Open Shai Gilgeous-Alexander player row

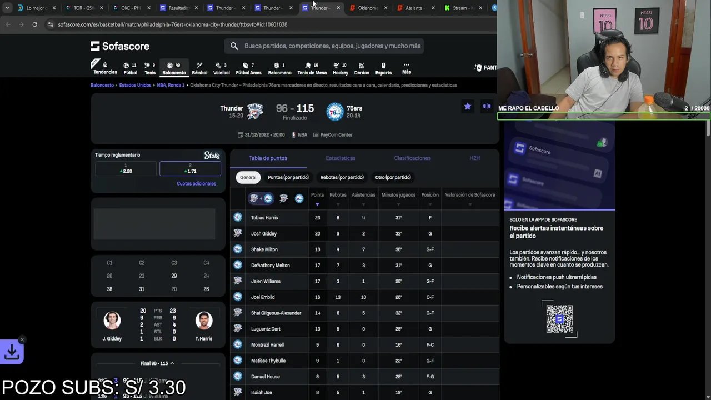tap(364, 313)
